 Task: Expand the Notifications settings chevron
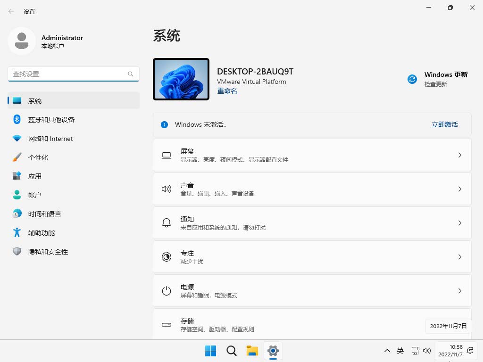pos(460,223)
